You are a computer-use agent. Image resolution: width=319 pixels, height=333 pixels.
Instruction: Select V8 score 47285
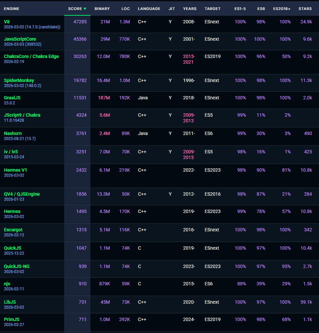click(x=80, y=22)
